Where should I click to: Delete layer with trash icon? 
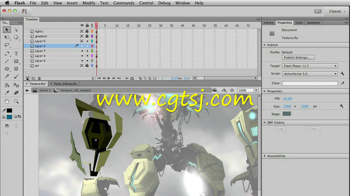39,78
